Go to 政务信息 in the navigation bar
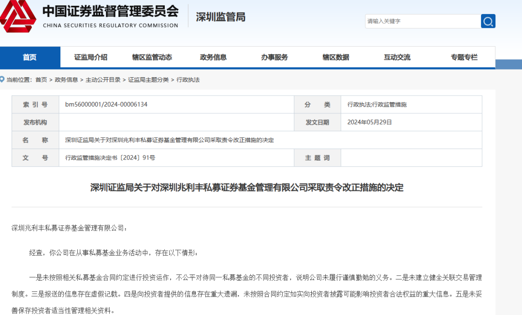522x315 pixels. pyautogui.click(x=213, y=57)
